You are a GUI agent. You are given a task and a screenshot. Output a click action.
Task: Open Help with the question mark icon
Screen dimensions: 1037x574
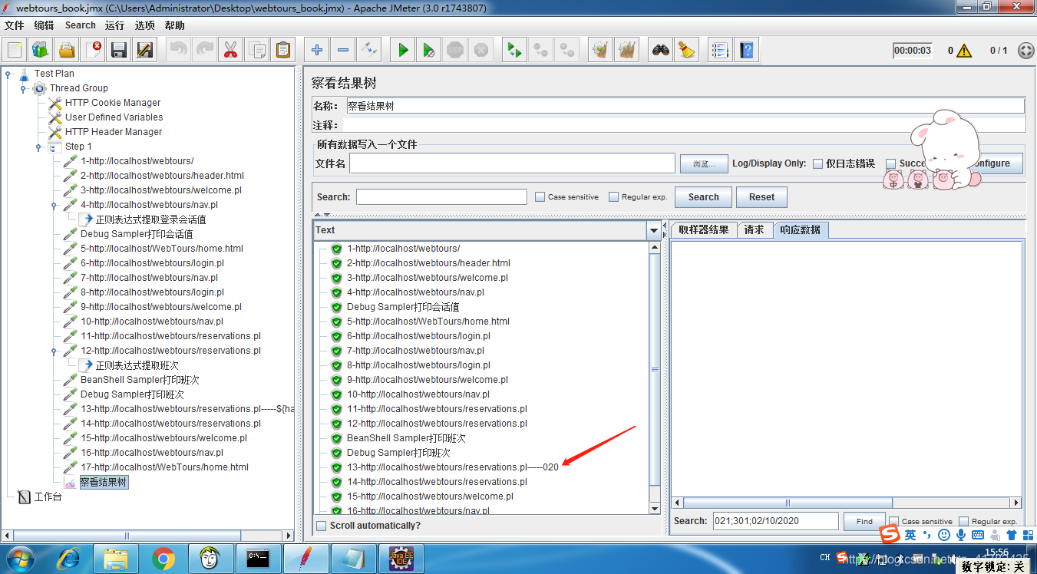[x=746, y=51]
